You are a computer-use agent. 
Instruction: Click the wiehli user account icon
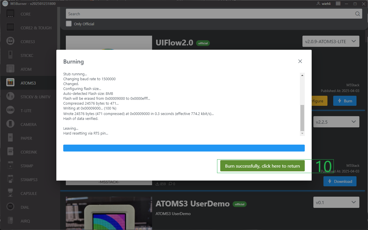pyautogui.click(x=318, y=3)
